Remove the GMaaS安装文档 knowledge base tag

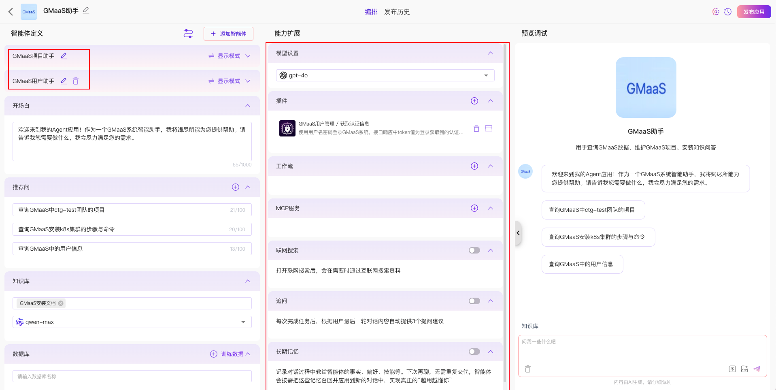point(61,303)
